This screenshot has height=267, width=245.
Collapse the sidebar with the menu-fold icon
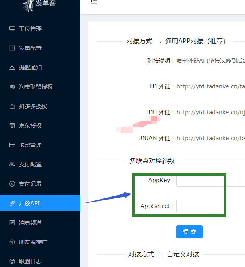[94, 2]
